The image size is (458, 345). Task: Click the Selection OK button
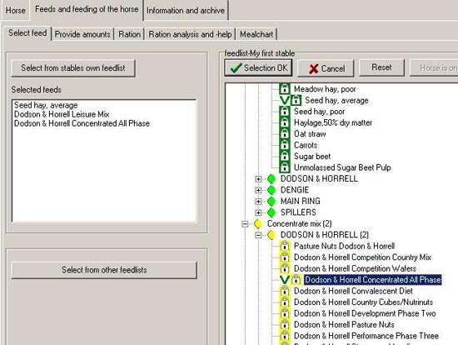coord(258,67)
